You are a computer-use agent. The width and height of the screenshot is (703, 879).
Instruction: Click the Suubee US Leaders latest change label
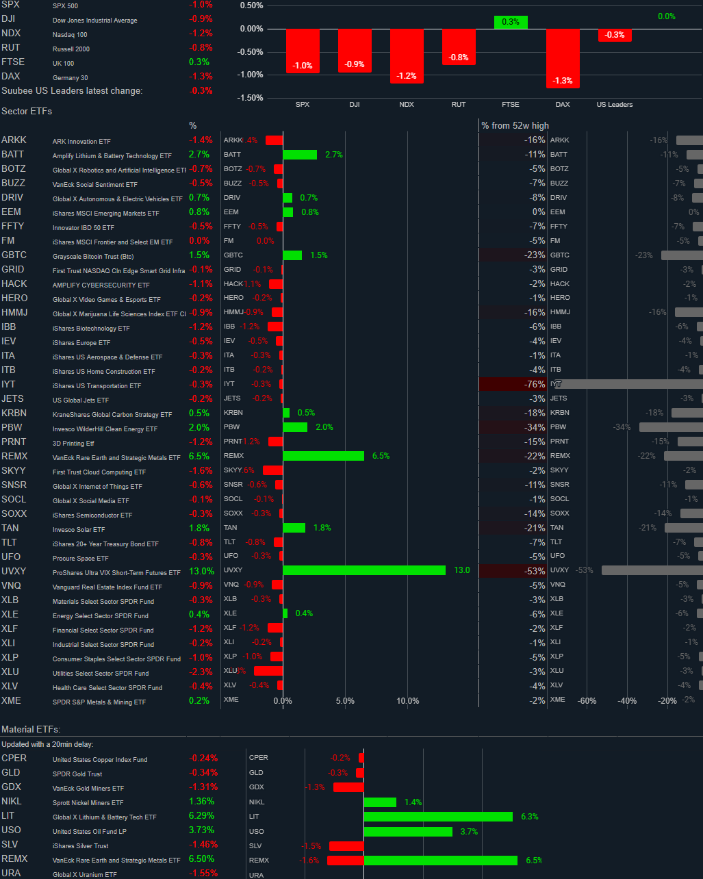tap(71, 90)
